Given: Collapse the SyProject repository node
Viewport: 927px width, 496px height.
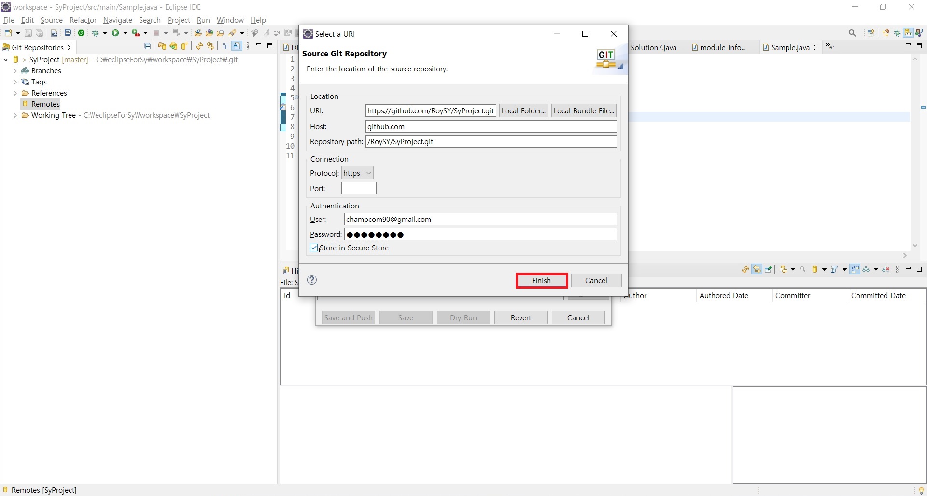Looking at the screenshot, I should tap(6, 60).
